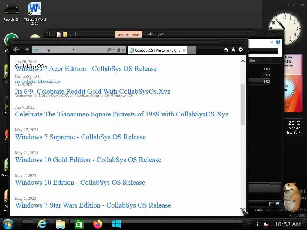Click the New York weather gadget

[x=293, y=128]
